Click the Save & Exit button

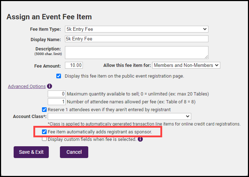click(31, 152)
